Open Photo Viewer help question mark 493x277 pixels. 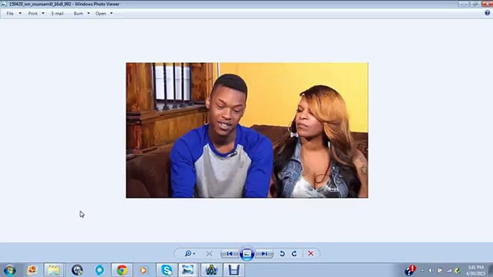(487, 13)
